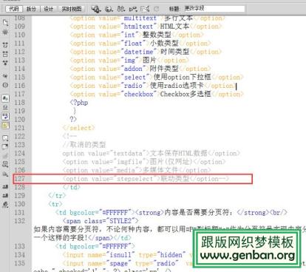The width and height of the screenshot is (306, 272).
Task: Click the 标题 title input field
Action: [x=214, y=9]
